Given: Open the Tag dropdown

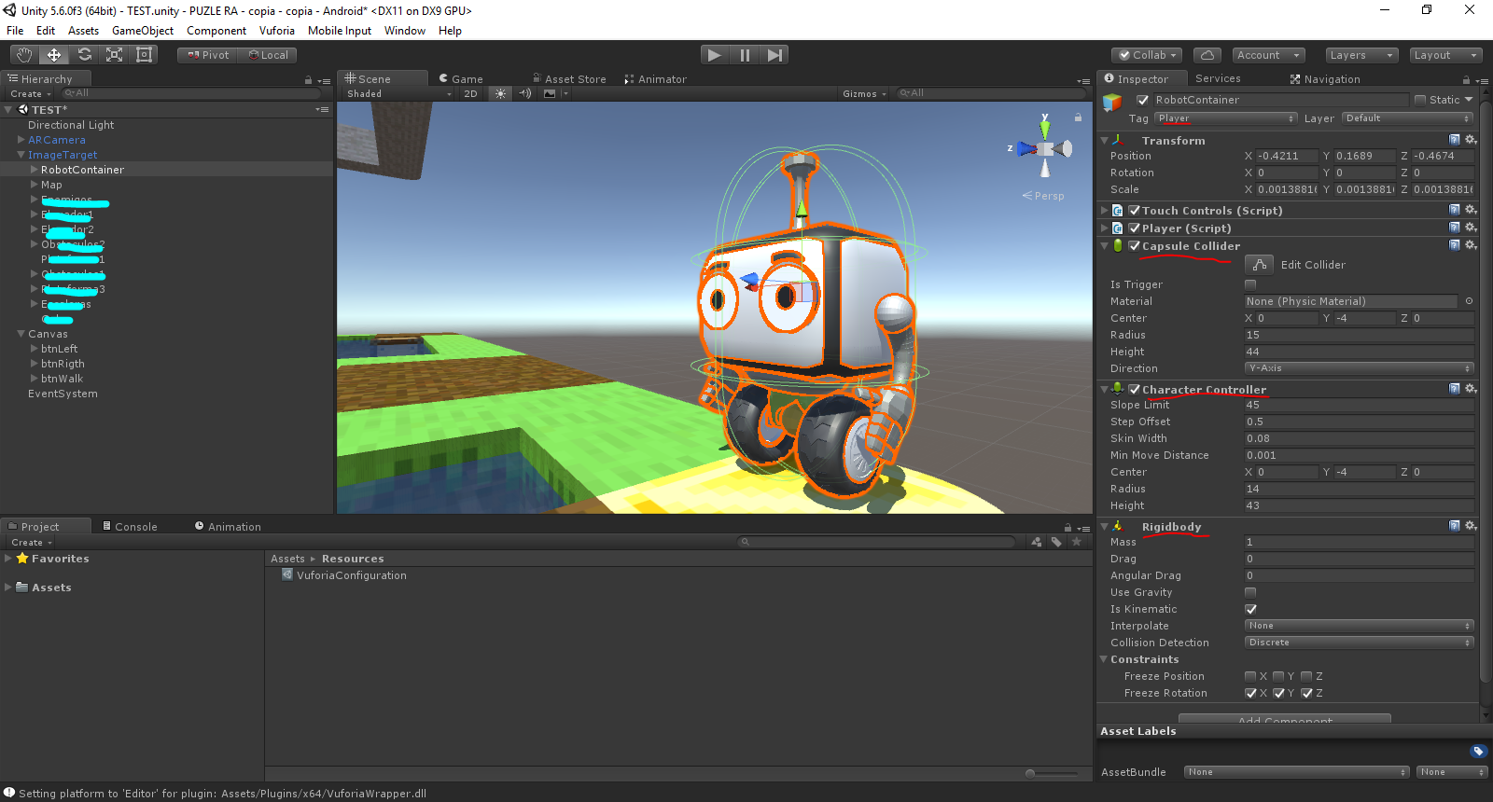Looking at the screenshot, I should [1226, 118].
